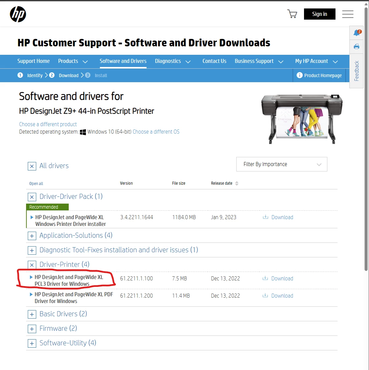Open the Business Support menu
The width and height of the screenshot is (369, 370).
(259, 61)
